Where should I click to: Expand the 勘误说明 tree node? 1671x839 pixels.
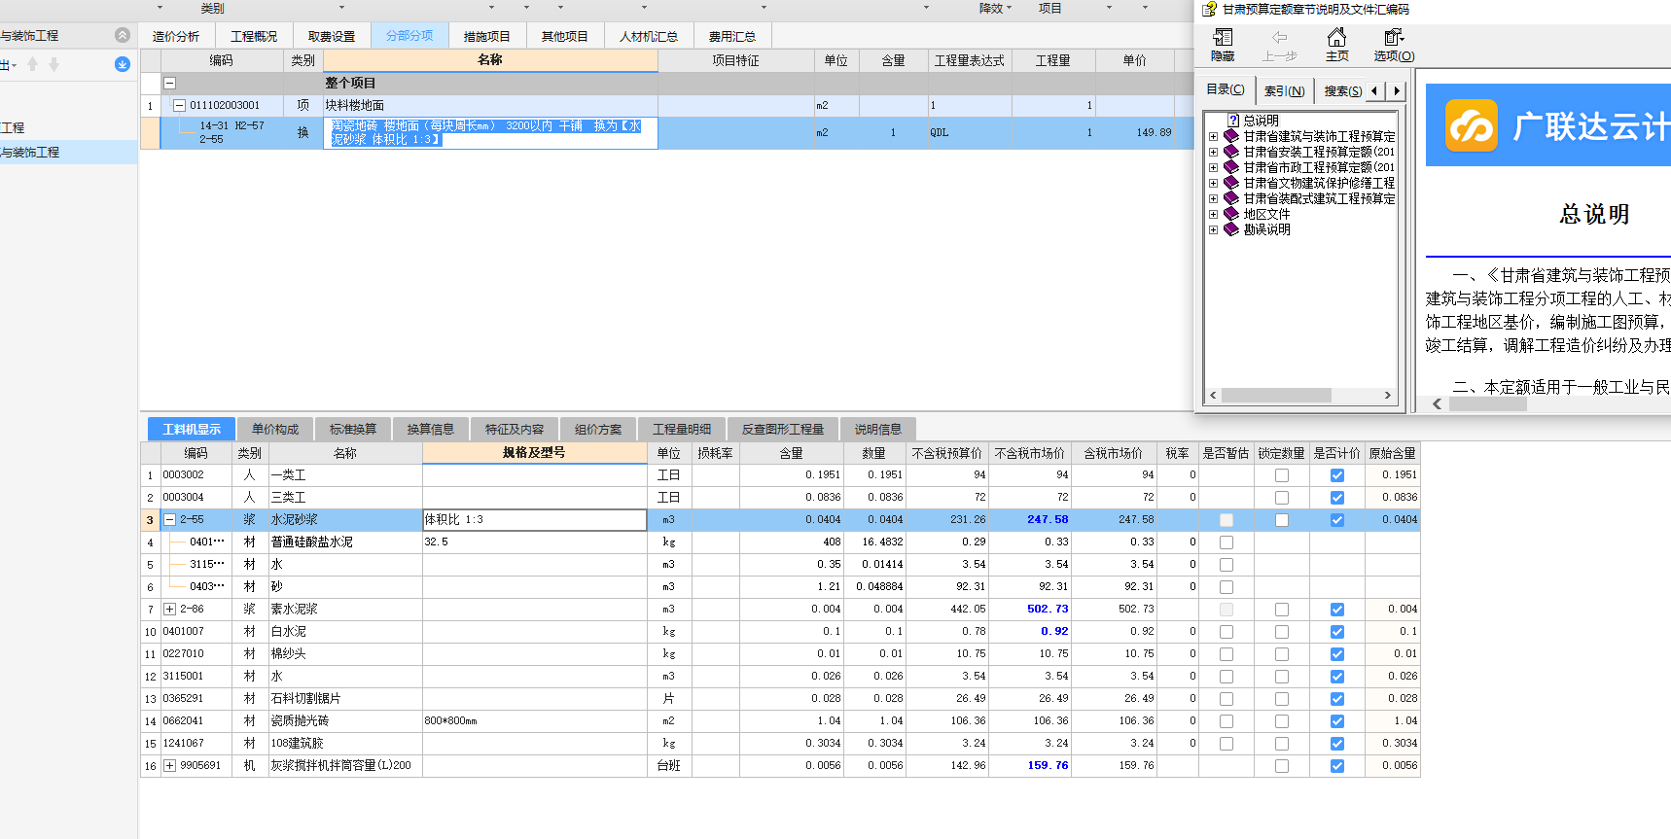click(x=1214, y=230)
